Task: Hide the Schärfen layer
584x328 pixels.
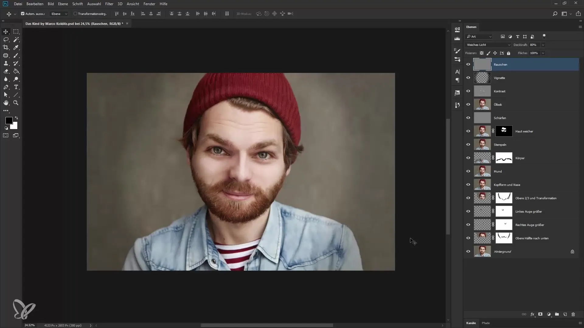Action: pyautogui.click(x=468, y=118)
